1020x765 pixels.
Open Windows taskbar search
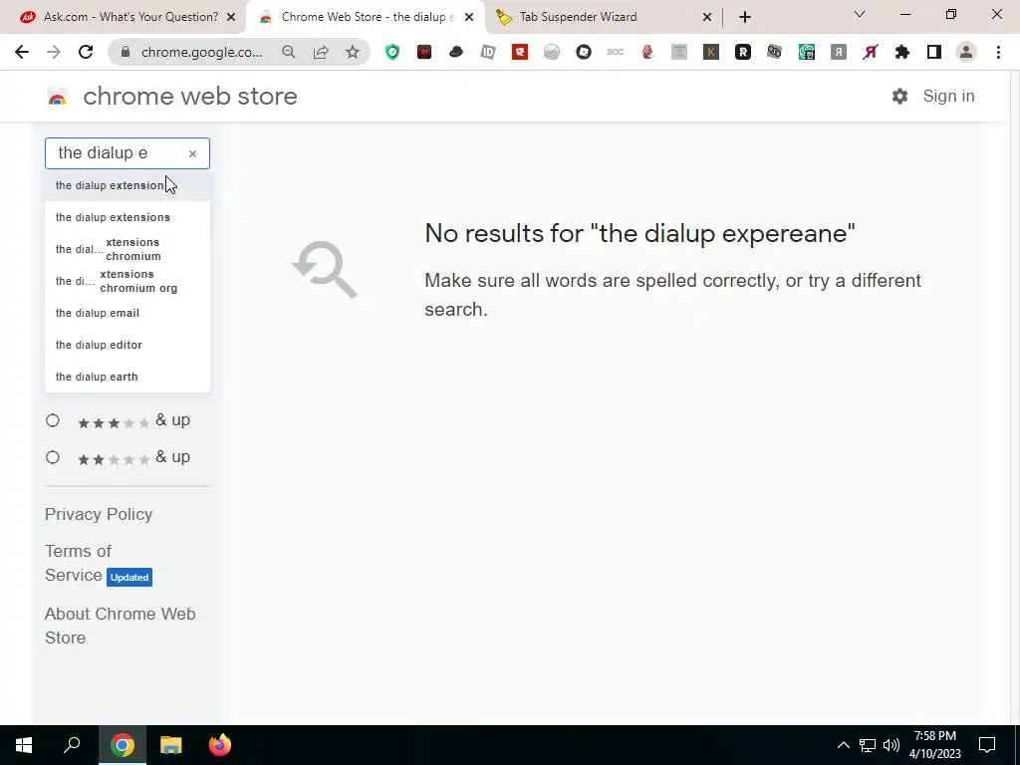tap(72, 745)
